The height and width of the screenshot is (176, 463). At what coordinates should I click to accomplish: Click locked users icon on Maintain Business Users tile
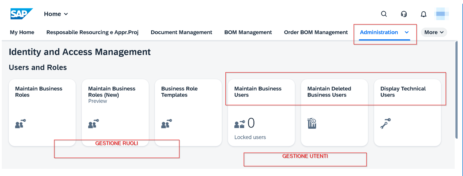[x=239, y=124]
